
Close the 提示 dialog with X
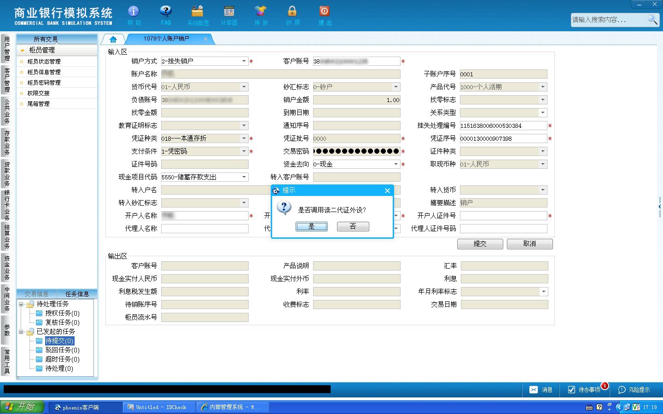387,190
